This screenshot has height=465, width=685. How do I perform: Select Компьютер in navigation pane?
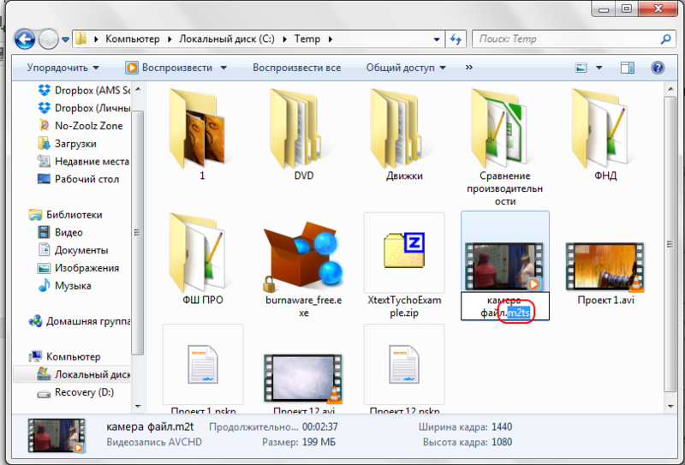(x=65, y=356)
